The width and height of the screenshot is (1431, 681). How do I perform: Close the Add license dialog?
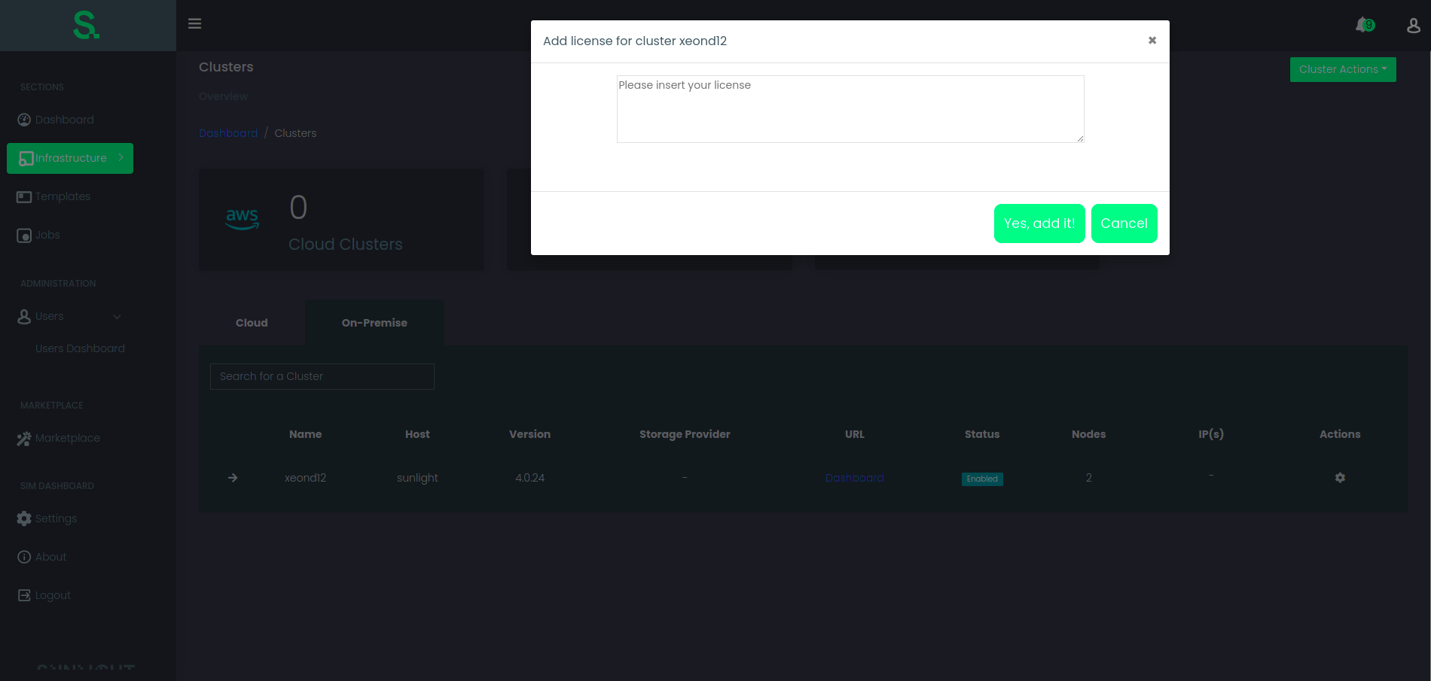(x=1152, y=41)
